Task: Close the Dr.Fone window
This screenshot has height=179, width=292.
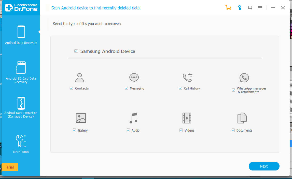Action: click(x=283, y=8)
